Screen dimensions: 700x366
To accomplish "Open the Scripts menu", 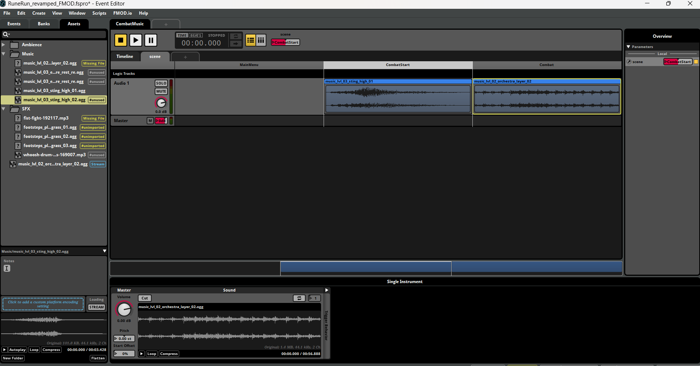I will [x=99, y=13].
